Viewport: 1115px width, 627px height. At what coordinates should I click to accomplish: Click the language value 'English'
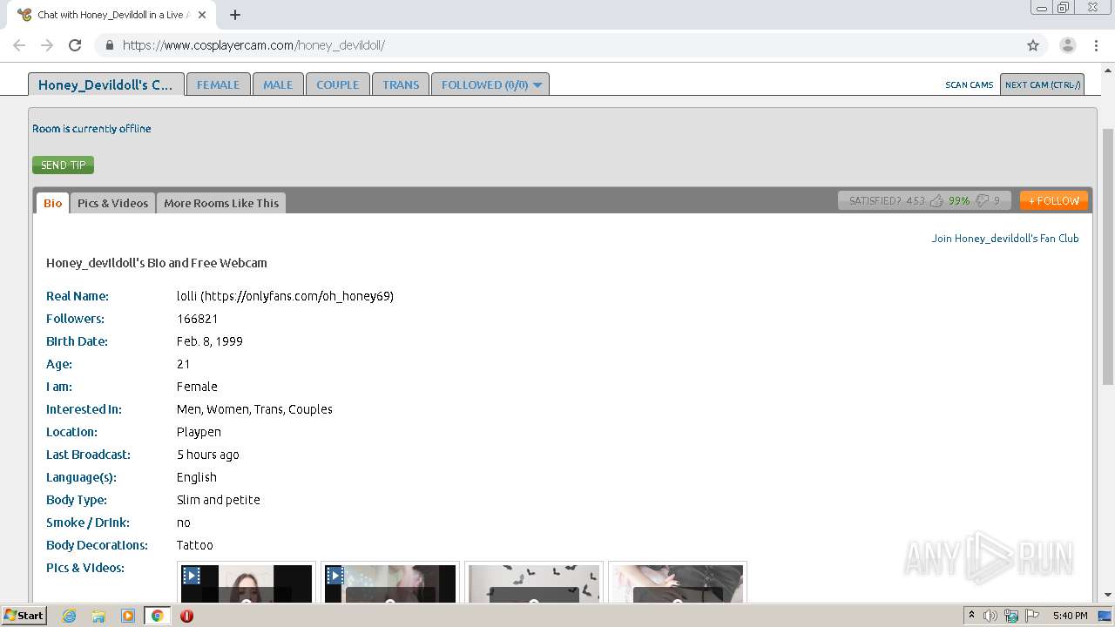coord(197,477)
